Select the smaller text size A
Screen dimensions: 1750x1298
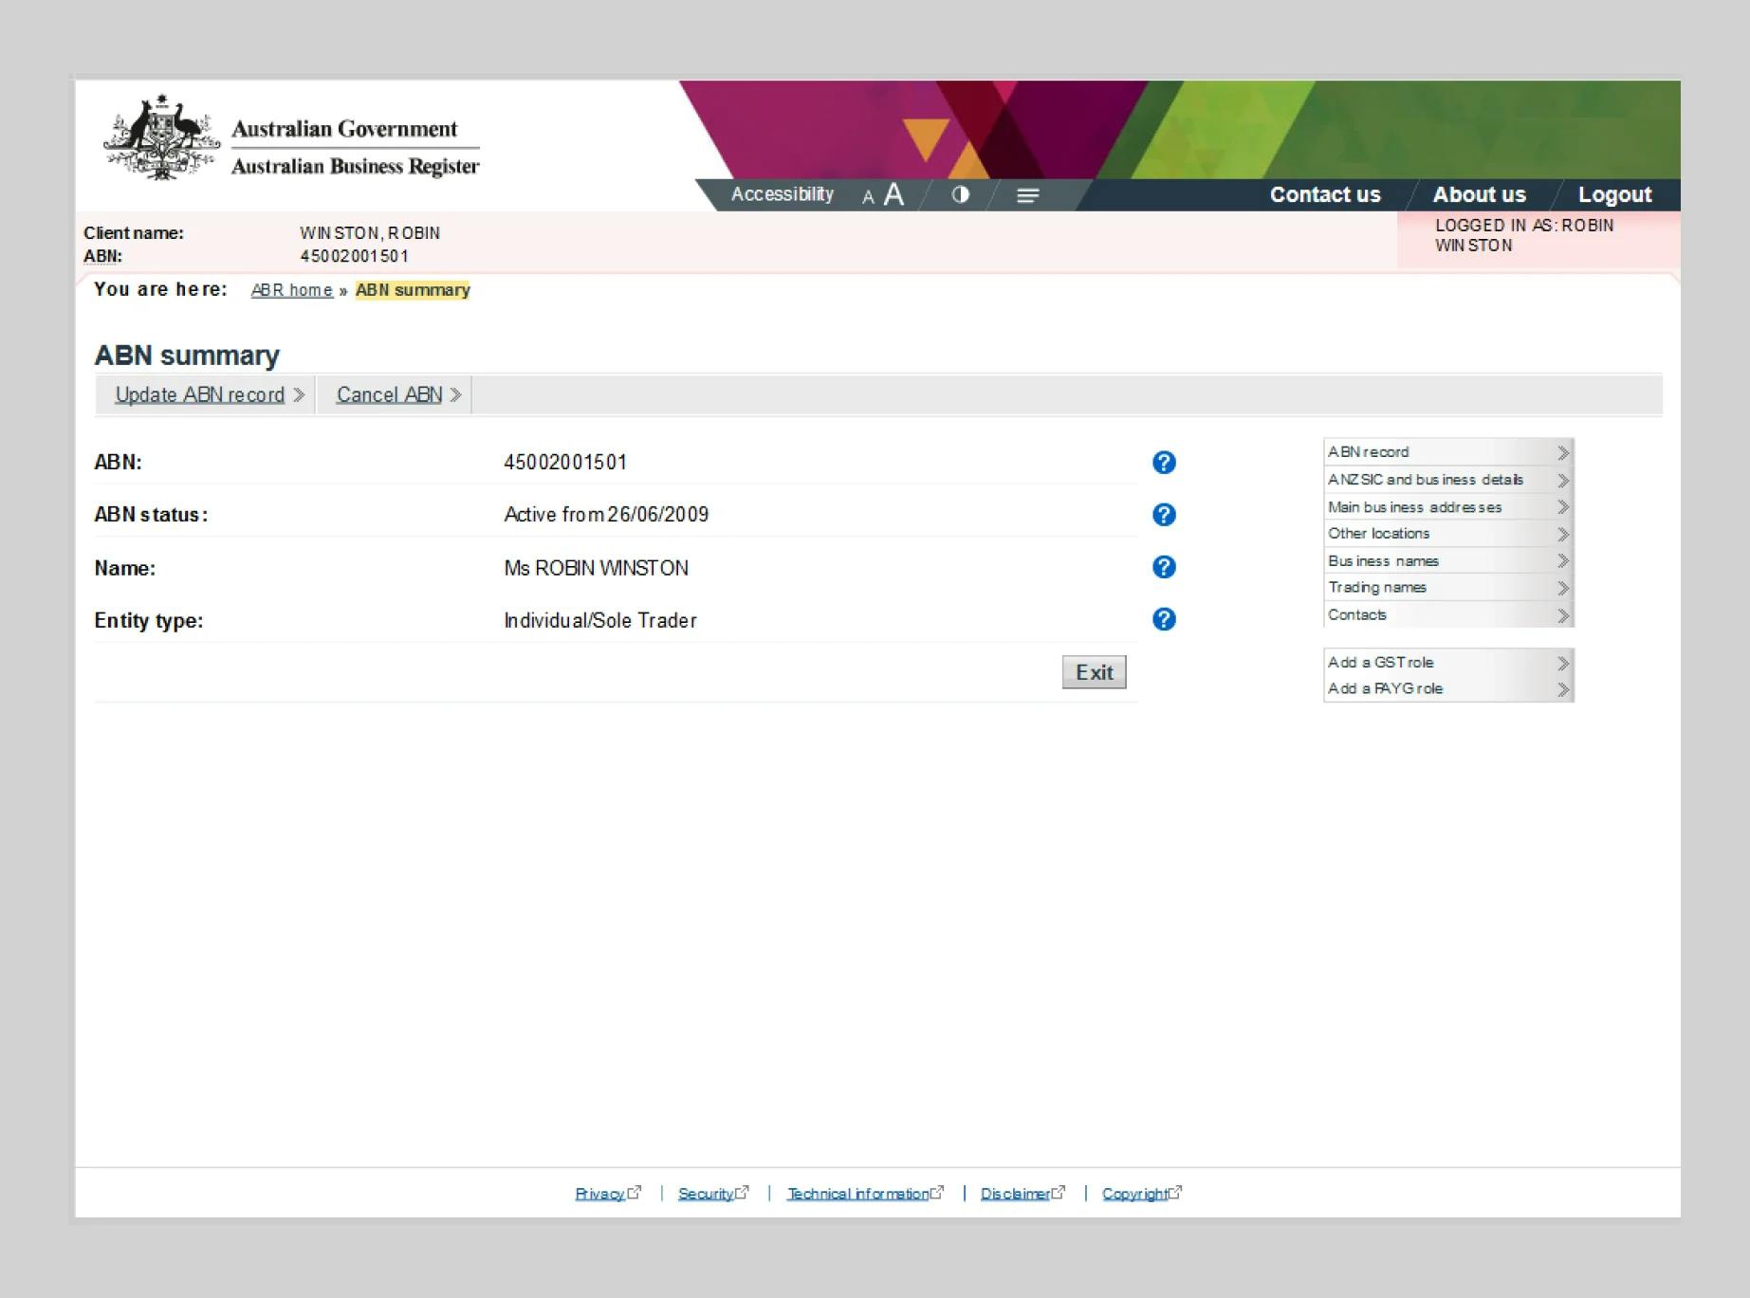point(867,197)
